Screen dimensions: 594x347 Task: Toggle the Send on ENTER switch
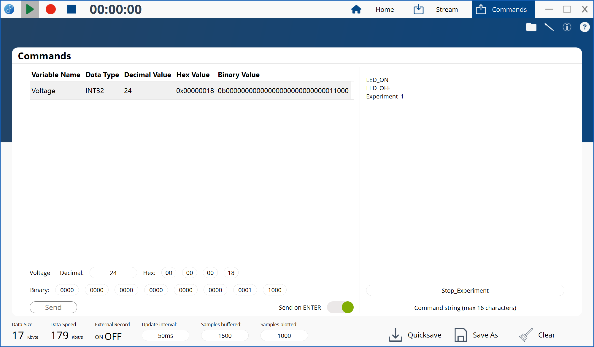[340, 307]
